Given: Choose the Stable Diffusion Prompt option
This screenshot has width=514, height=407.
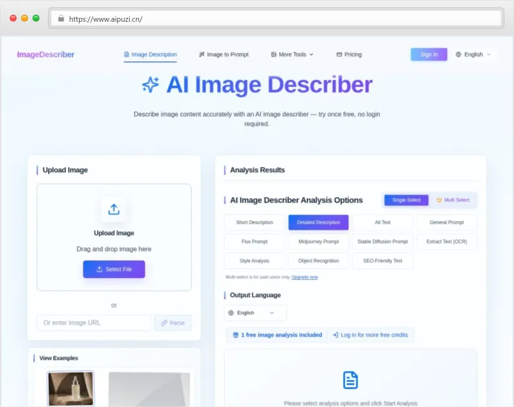Looking at the screenshot, I should [x=382, y=241].
